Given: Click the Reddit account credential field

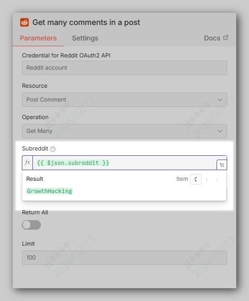Looking at the screenshot, I should (124, 68).
